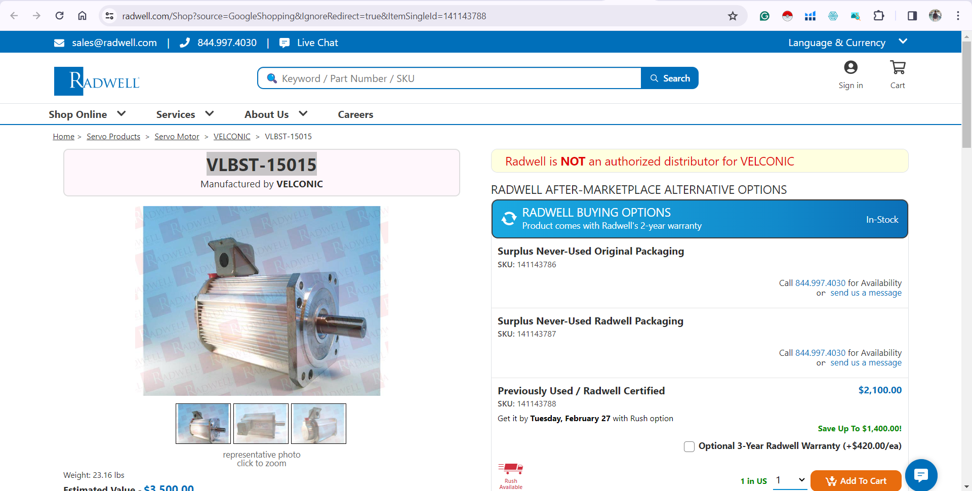Viewport: 972px width, 491px height.
Task: Click the Live Chat speech bubble icon
Action: [x=285, y=43]
